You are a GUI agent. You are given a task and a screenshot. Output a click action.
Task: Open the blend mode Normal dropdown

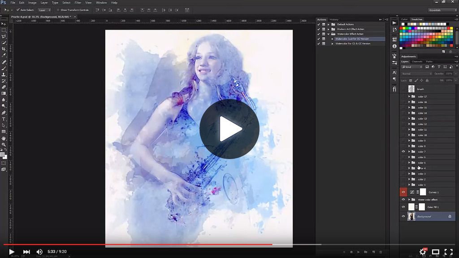pos(416,74)
